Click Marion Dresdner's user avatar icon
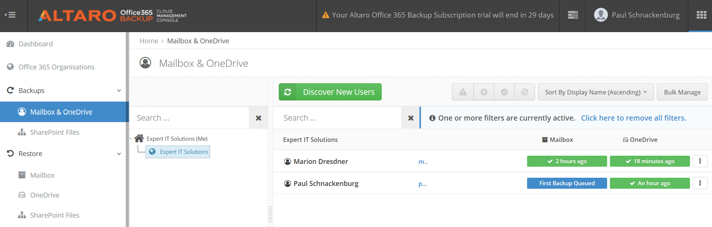This screenshot has height=227, width=712. pyautogui.click(x=288, y=161)
